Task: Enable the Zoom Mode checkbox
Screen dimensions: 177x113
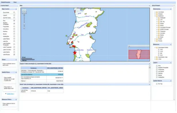Action: tap(14, 12)
